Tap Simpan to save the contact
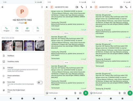 click(x=27, y=29)
